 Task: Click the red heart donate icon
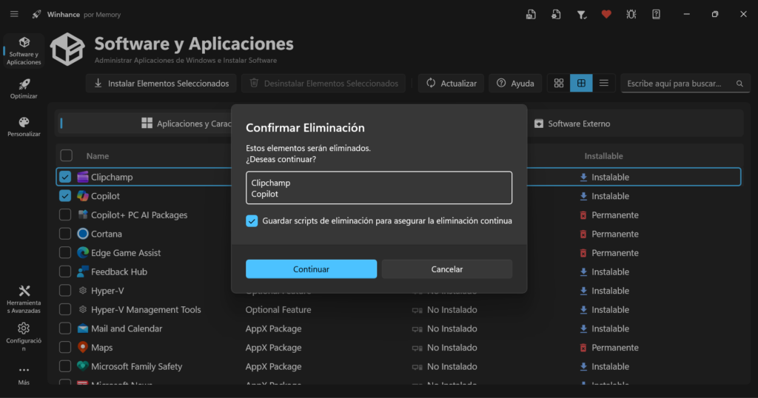pos(606,15)
